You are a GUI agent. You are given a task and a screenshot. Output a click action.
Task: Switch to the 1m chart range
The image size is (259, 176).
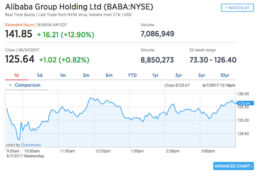tap(63, 75)
